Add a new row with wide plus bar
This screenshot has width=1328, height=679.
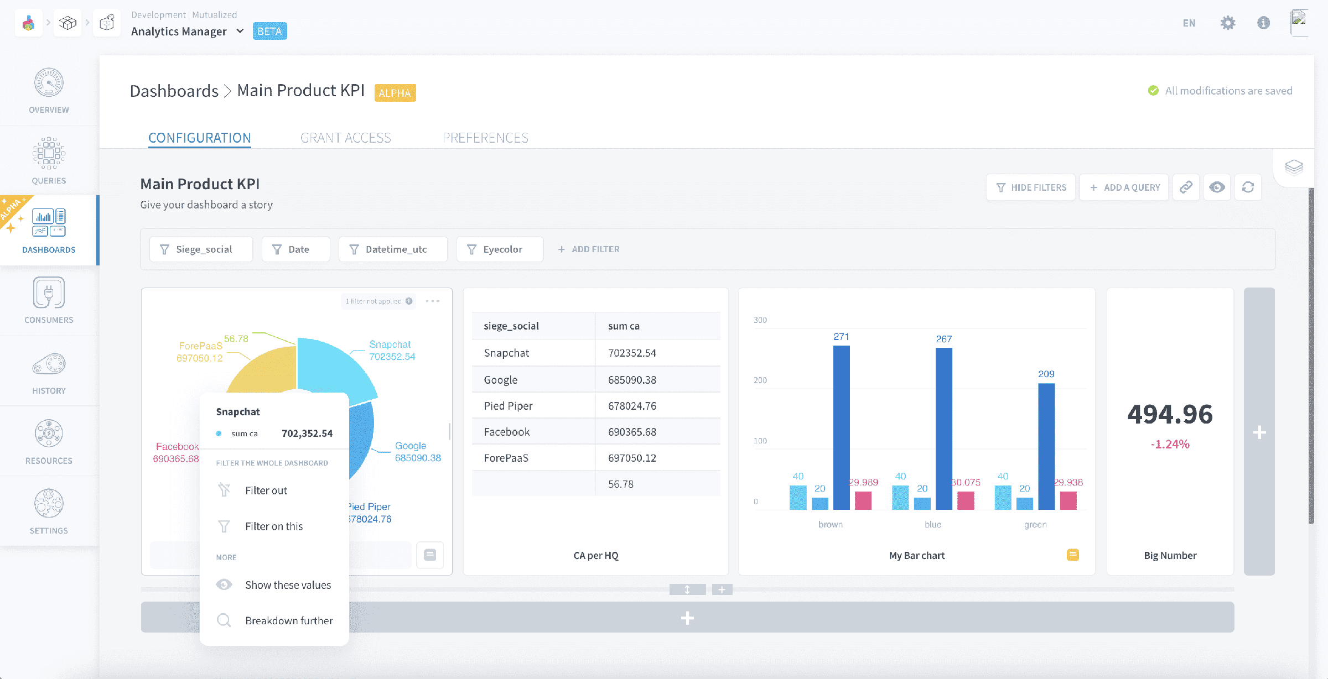(x=687, y=617)
